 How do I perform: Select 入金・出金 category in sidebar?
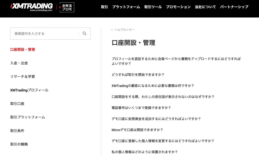click(x=19, y=63)
